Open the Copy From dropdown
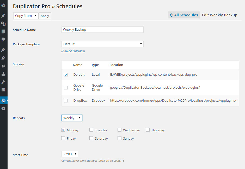The height and width of the screenshot is (169, 245). coord(26,16)
